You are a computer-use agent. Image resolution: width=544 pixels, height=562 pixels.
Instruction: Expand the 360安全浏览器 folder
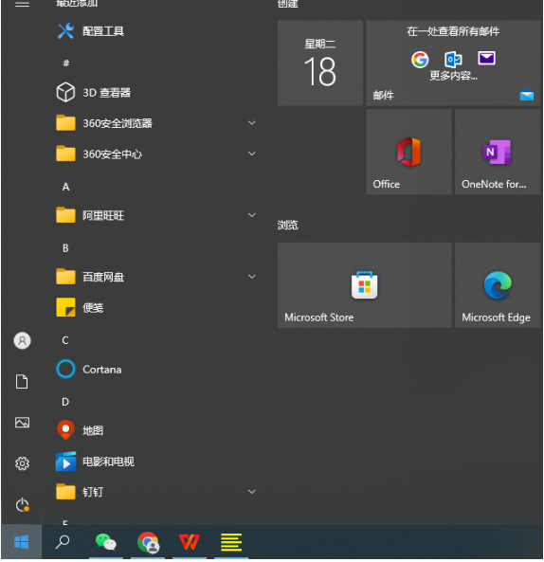coord(252,123)
